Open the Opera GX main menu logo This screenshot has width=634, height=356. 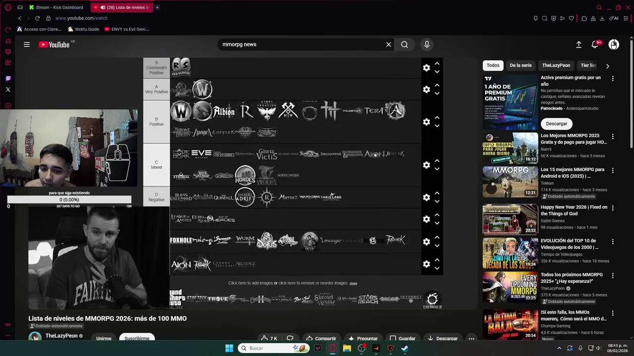click(x=8, y=7)
